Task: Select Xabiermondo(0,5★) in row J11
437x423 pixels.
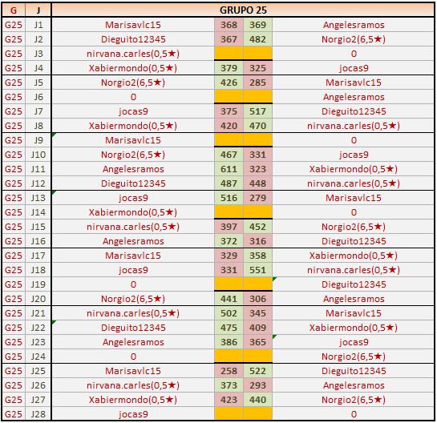Action: (x=354, y=169)
